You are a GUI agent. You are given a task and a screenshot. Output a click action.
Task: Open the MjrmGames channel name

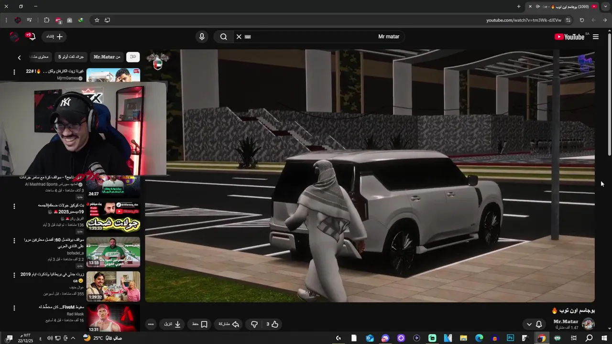(67, 78)
